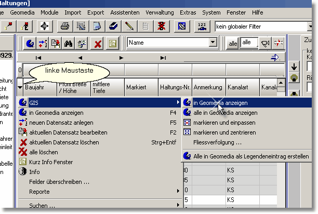This screenshot has height=214, width=318.
Task: Choose 'Felder überschreiben …'
Action: [99, 182]
